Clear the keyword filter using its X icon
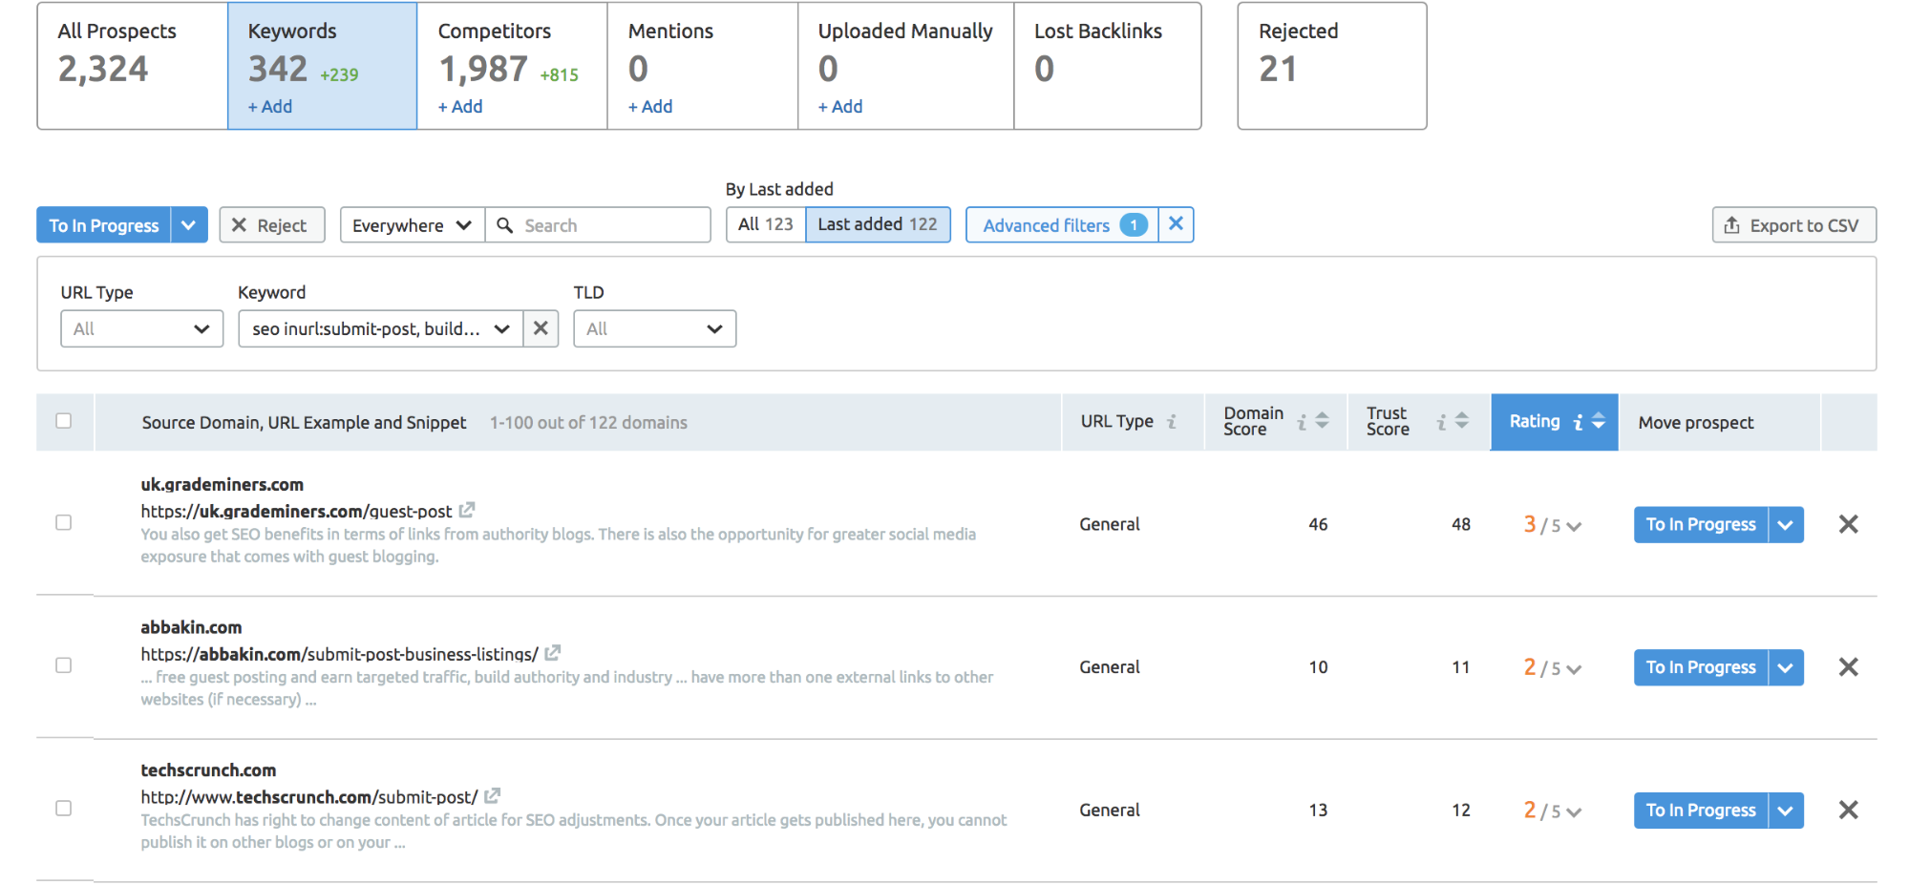Viewport: 1909px width, 885px height. click(541, 328)
